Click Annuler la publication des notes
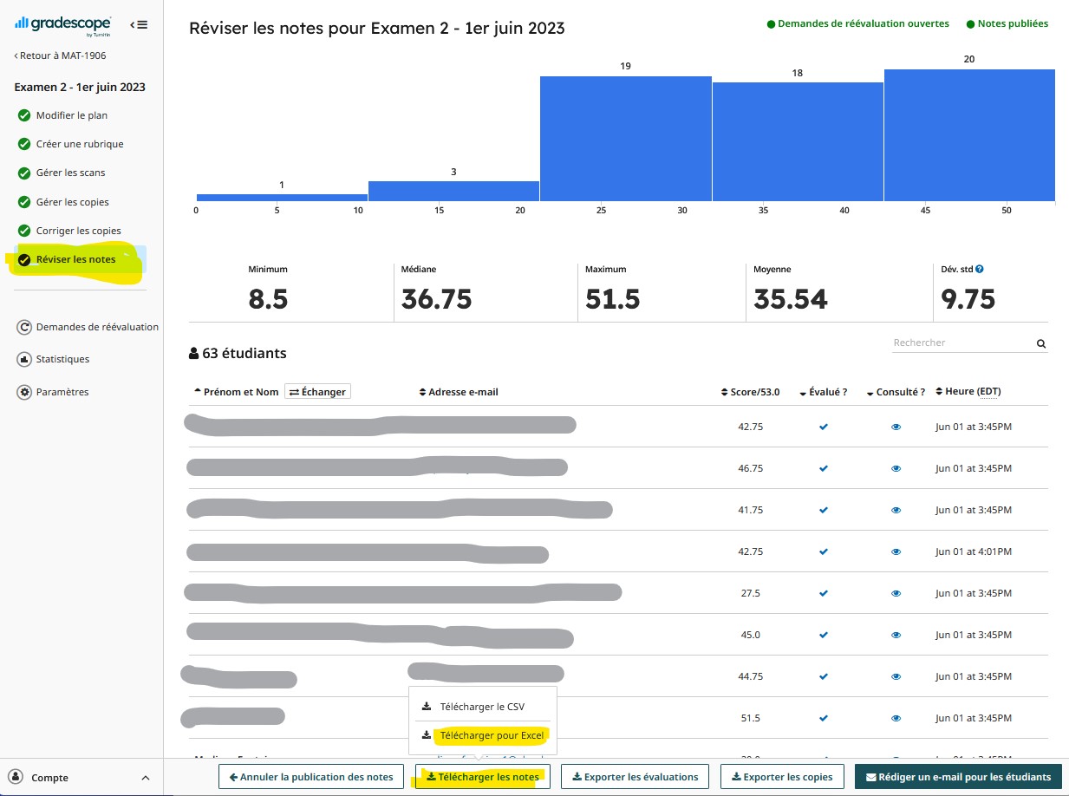This screenshot has height=796, width=1069. click(310, 777)
